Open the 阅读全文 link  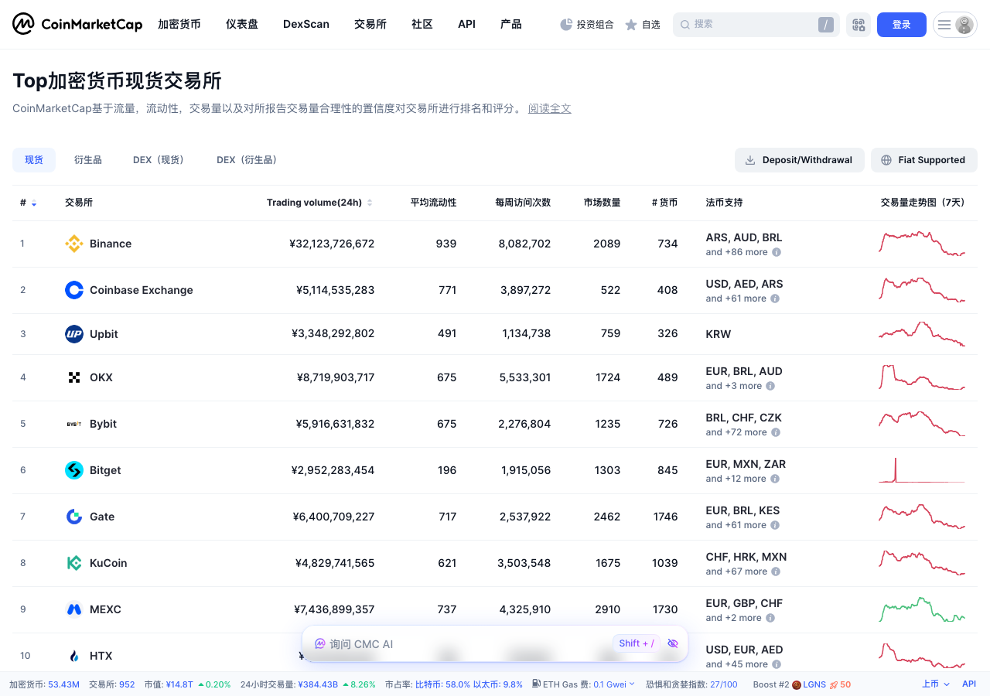coord(550,108)
